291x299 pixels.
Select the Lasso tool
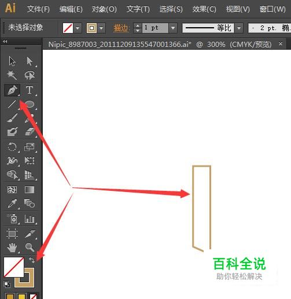(30, 75)
